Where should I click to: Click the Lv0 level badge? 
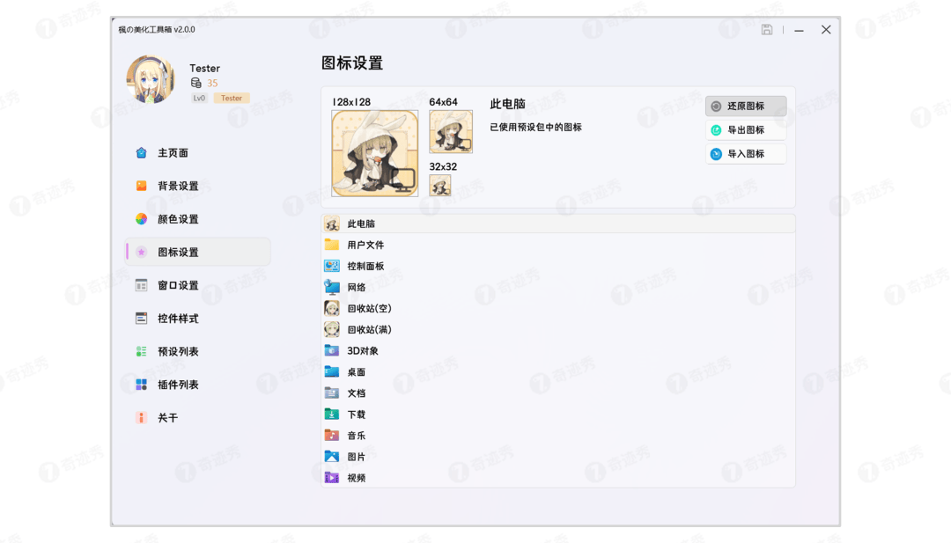coord(200,99)
